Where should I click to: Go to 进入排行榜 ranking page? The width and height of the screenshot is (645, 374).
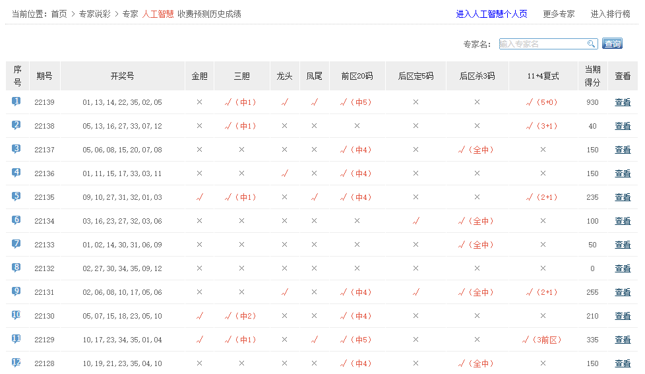pyautogui.click(x=610, y=14)
